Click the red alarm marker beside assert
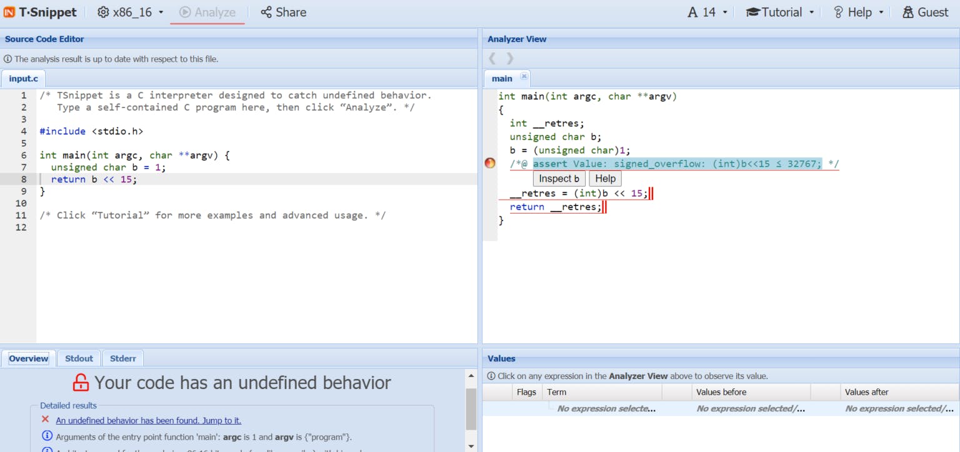960x452 pixels. [x=490, y=163]
